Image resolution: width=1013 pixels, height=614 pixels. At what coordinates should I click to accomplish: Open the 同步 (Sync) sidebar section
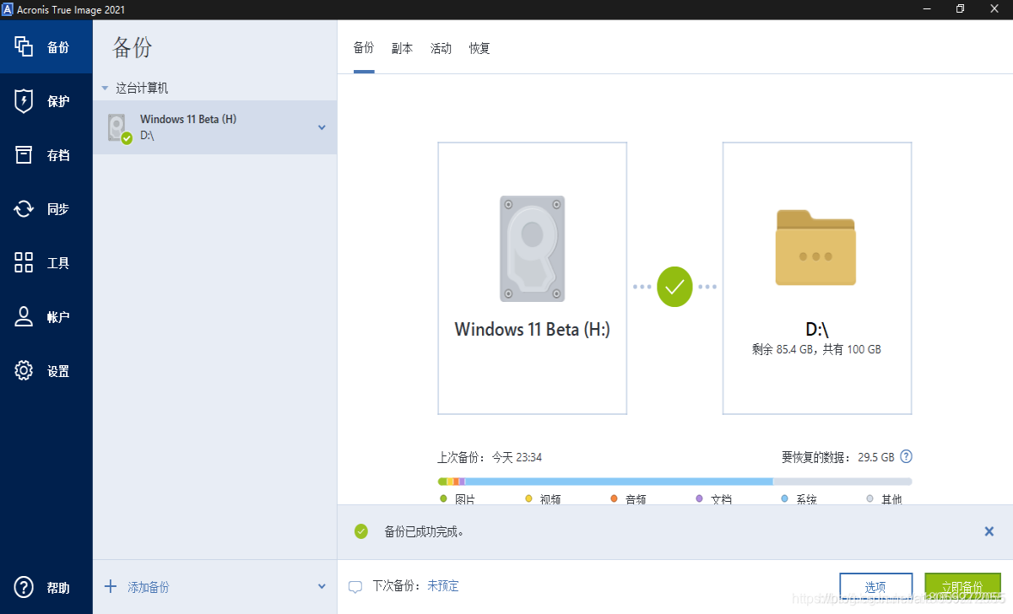pos(46,209)
